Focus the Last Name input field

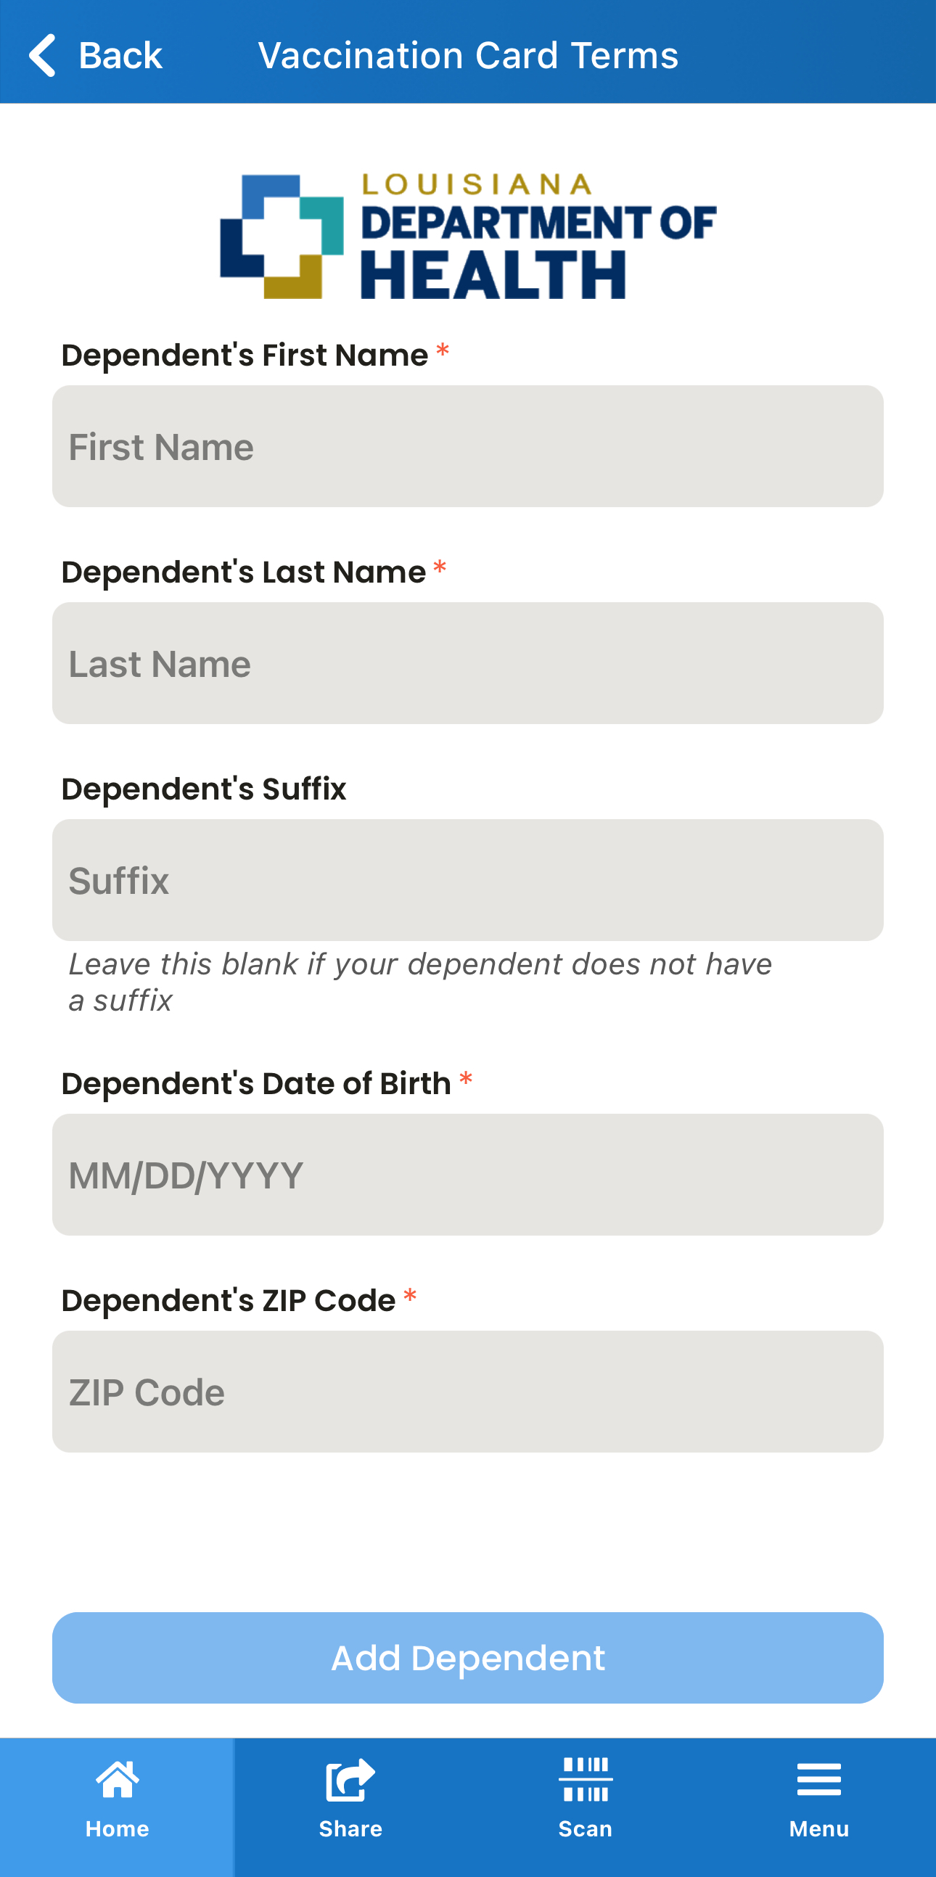coord(467,663)
